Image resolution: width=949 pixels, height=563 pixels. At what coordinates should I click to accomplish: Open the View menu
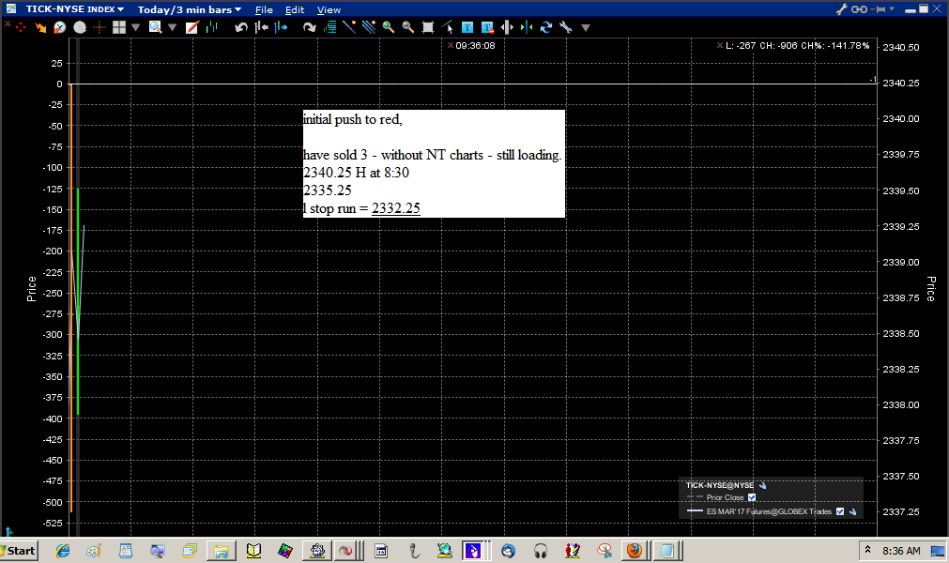(329, 9)
